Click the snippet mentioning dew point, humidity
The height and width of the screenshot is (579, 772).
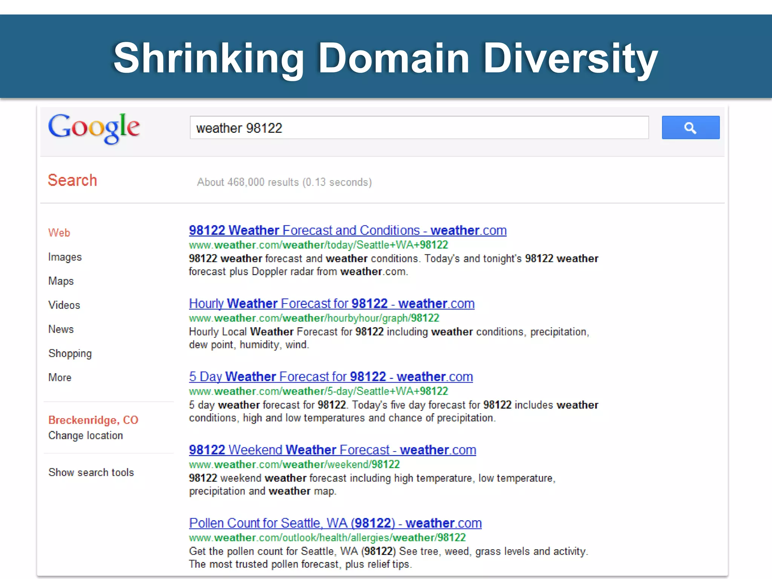point(389,338)
